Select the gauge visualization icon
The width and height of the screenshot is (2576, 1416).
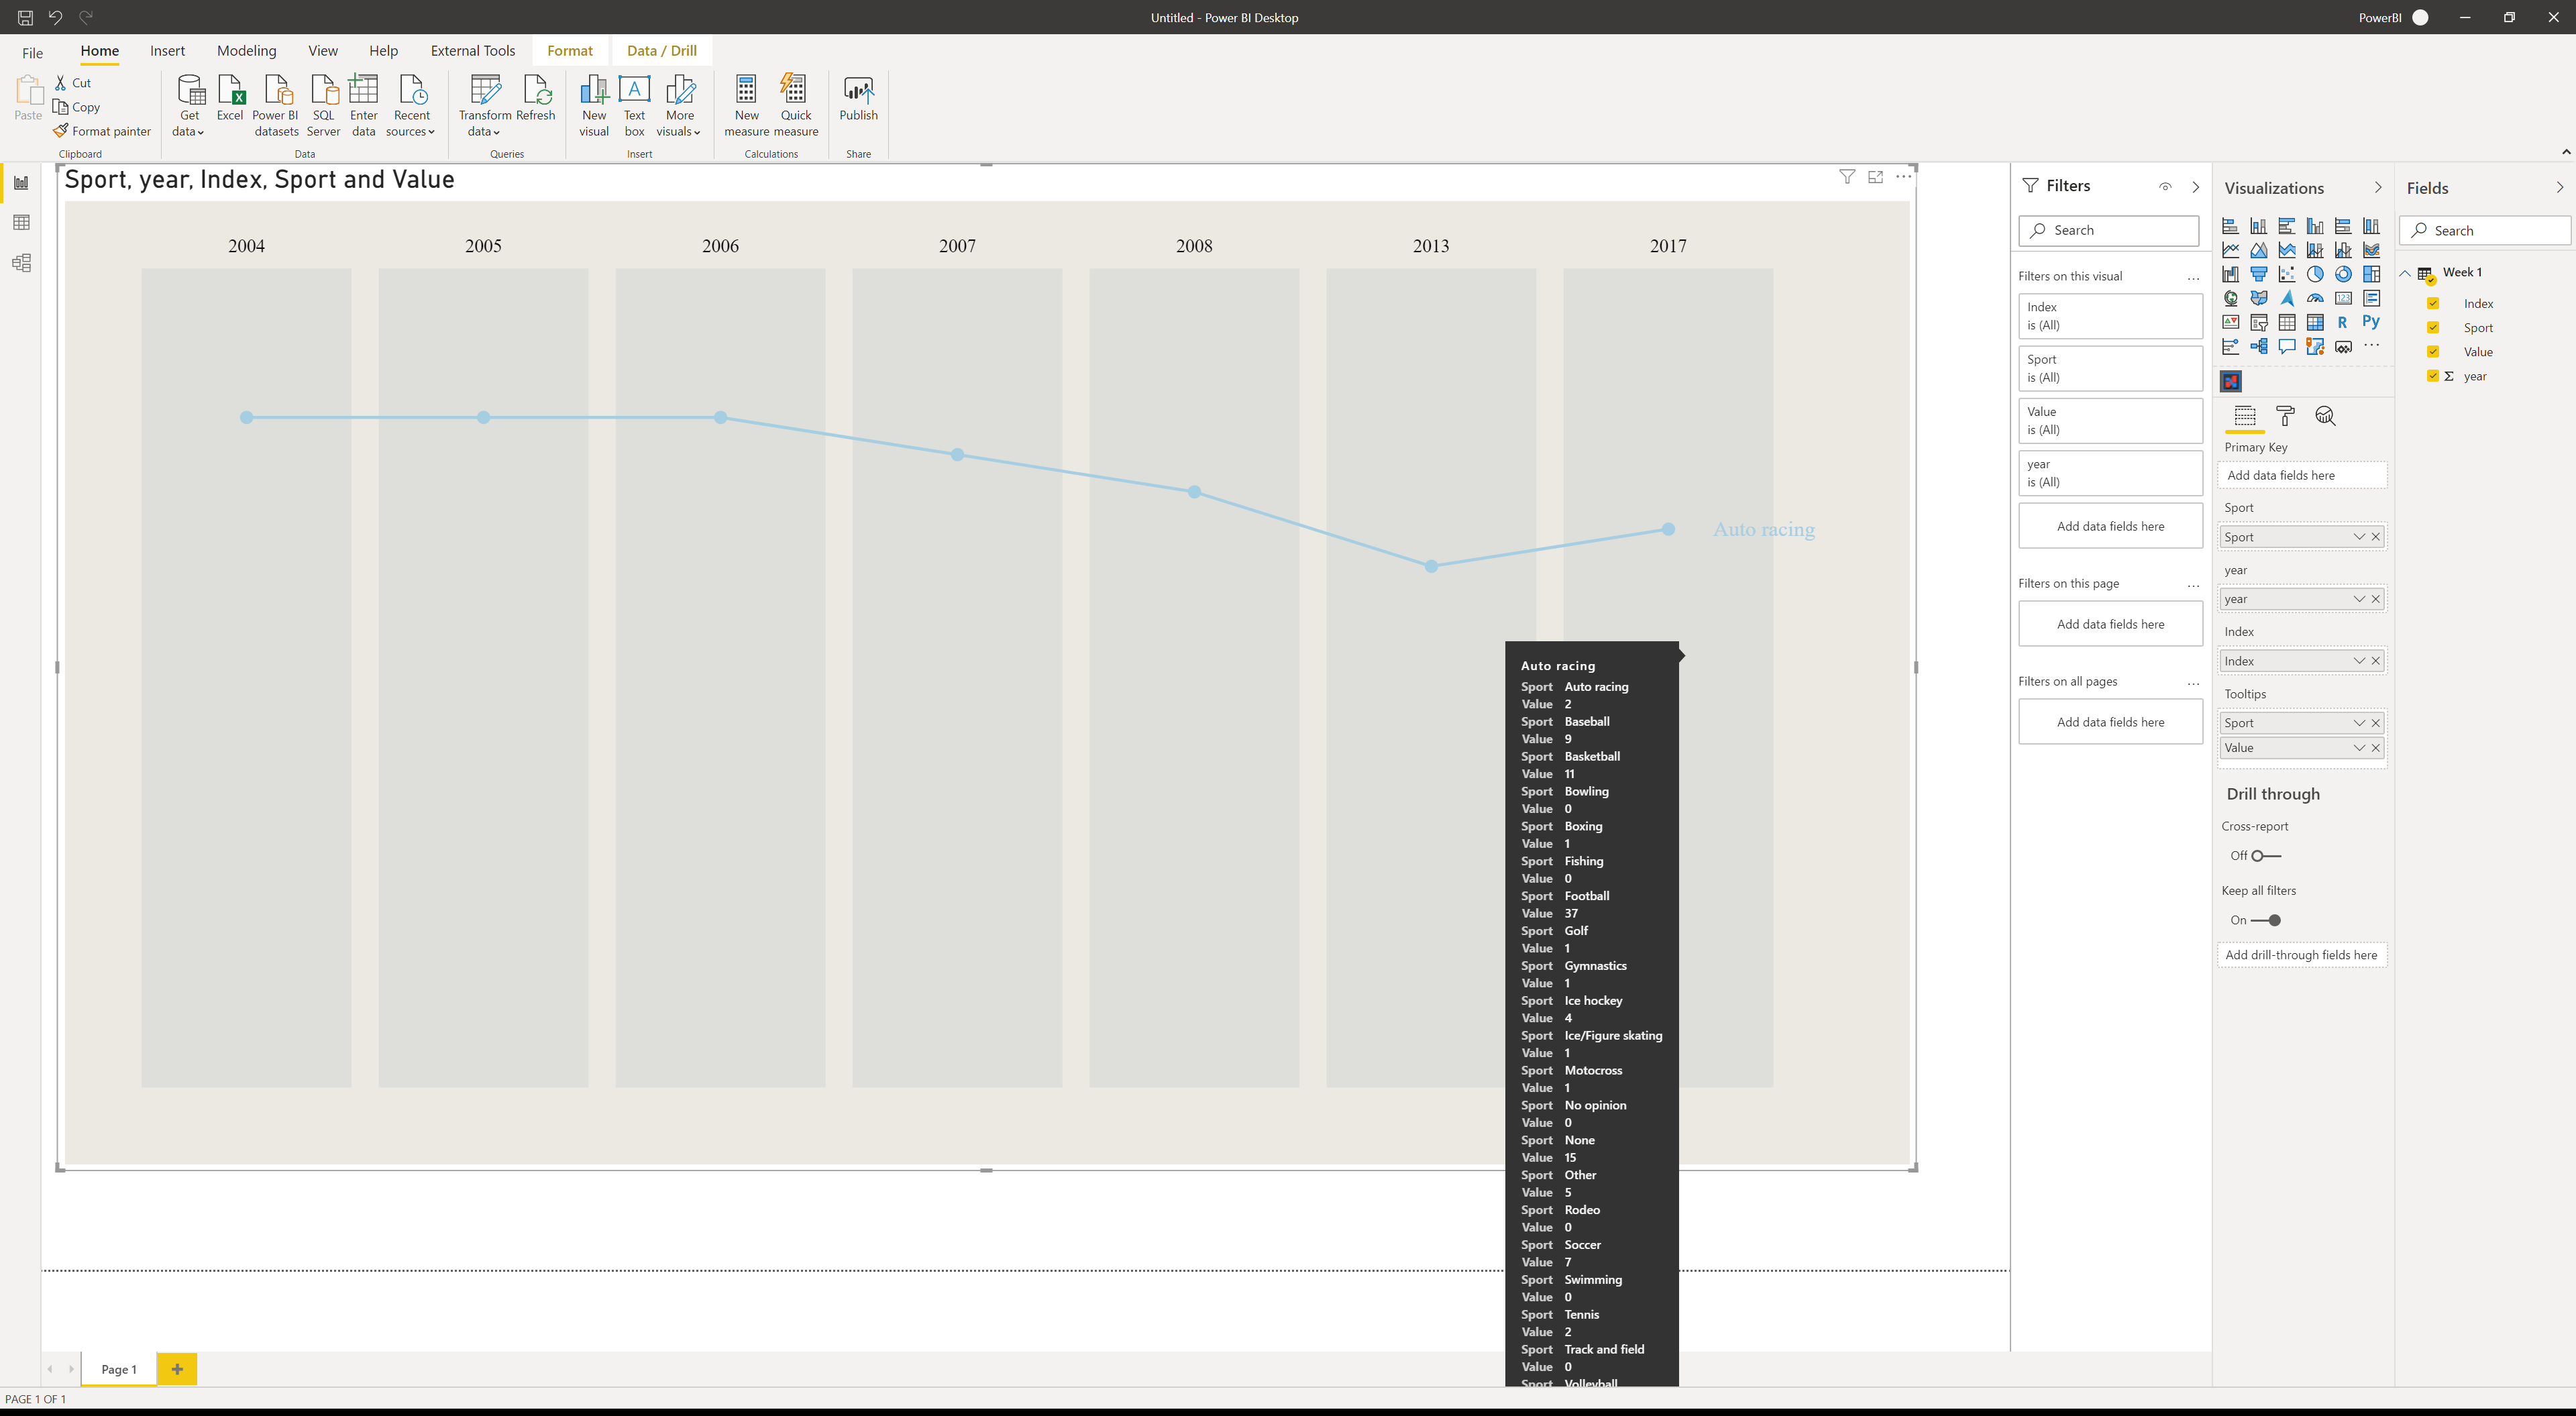[2314, 299]
